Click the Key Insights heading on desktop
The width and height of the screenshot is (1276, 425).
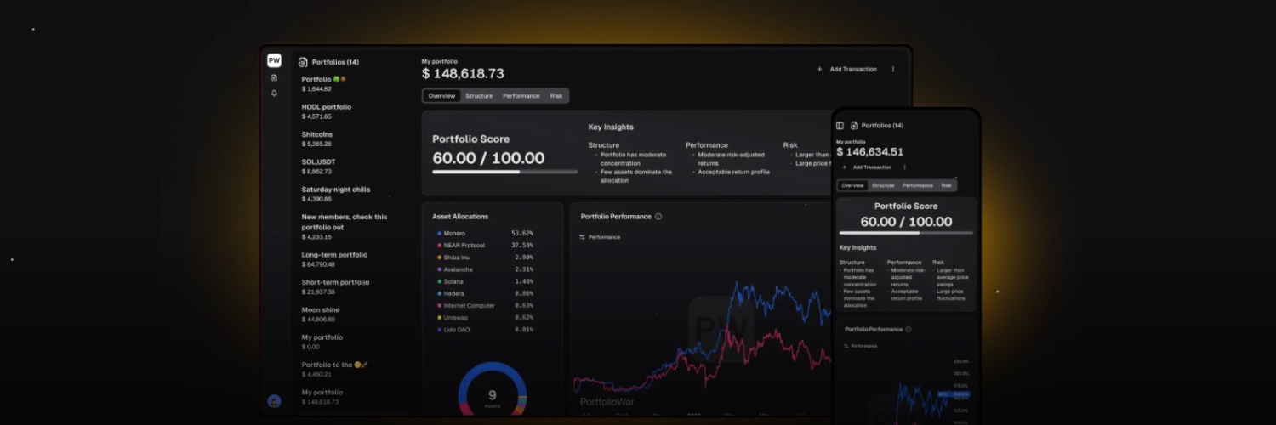point(611,127)
